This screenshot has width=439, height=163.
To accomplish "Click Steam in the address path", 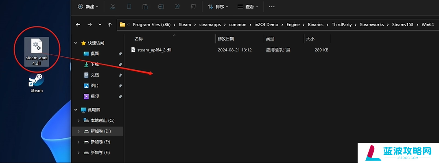I will (x=185, y=25).
